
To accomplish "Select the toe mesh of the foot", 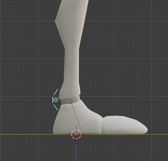I will 125,125.
